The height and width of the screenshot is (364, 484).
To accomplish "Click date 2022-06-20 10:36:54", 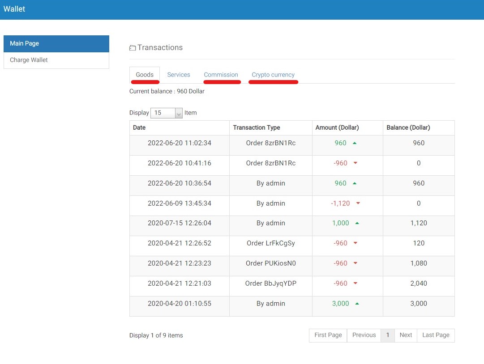I will (180, 183).
